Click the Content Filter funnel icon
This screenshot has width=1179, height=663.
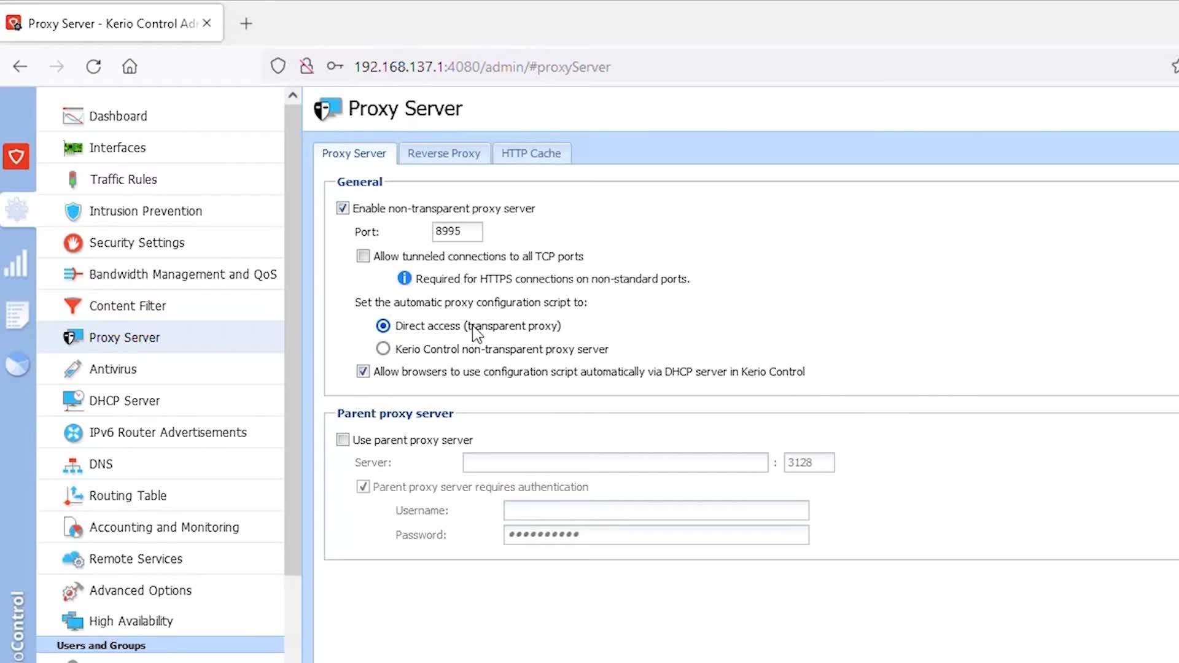(x=73, y=306)
